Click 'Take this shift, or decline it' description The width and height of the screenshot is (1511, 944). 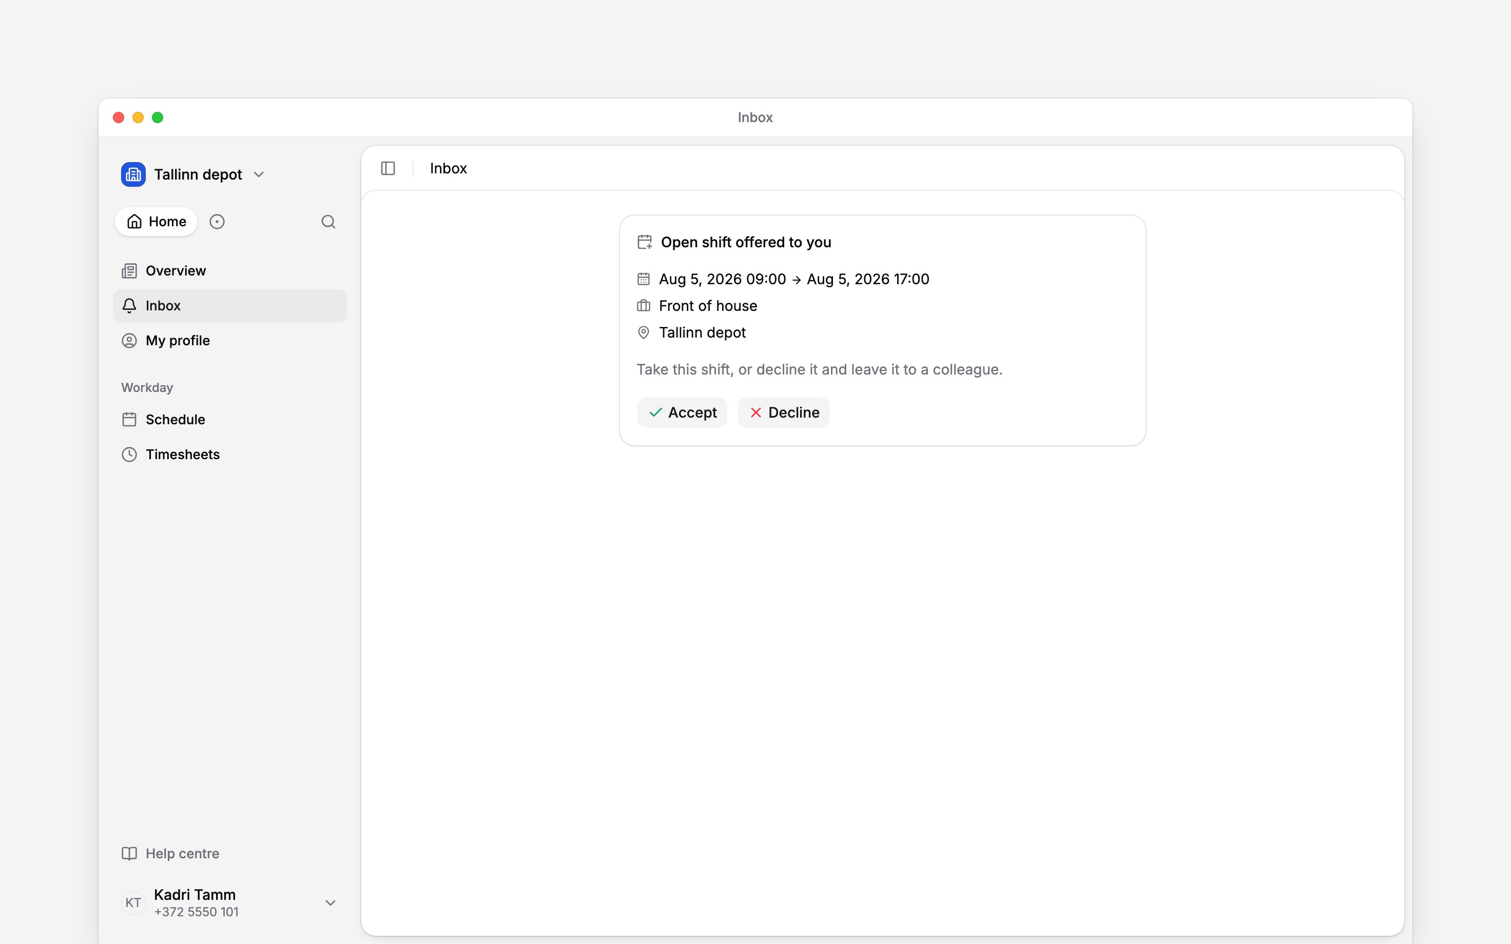(819, 369)
